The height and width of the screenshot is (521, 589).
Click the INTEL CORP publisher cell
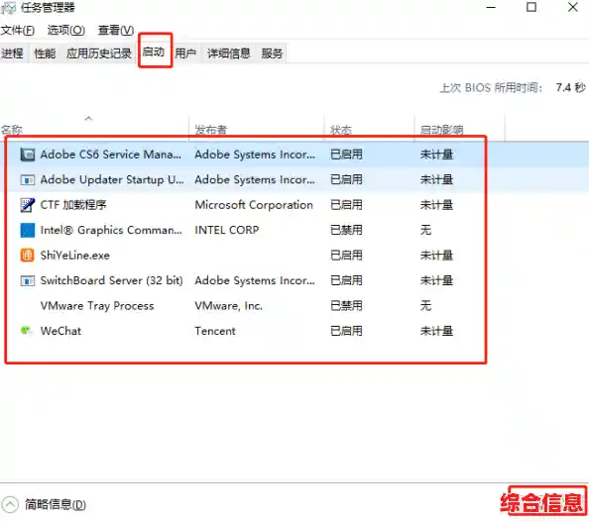tap(227, 230)
